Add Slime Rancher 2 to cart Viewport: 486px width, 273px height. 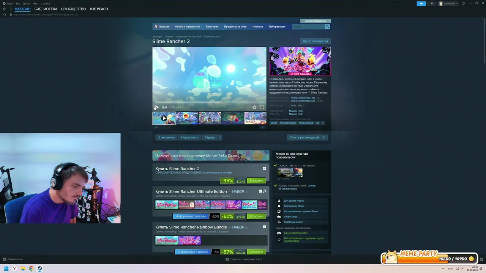click(x=256, y=181)
